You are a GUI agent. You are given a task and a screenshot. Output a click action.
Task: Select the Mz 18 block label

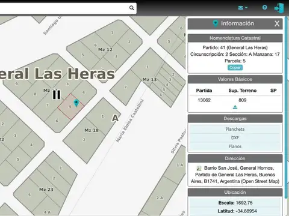pos(92,130)
